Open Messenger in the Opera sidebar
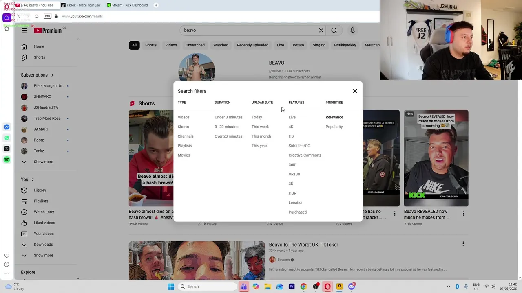Image resolution: width=522 pixels, height=293 pixels. tap(7, 127)
